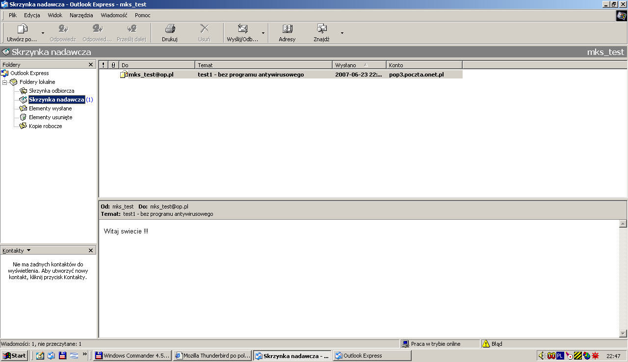
Task: Sort by the priority column header
Action: tap(103, 65)
